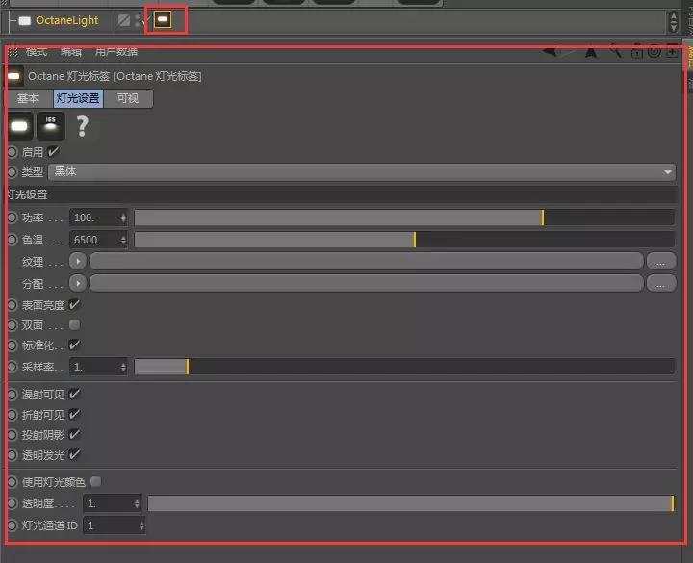Image resolution: width=693 pixels, height=563 pixels.
Task: Click the keyframe circle beside 采样率
Action: pyautogui.click(x=12, y=367)
